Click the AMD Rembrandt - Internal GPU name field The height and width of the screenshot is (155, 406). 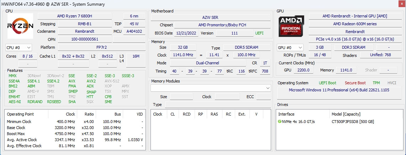(x=355, y=16)
